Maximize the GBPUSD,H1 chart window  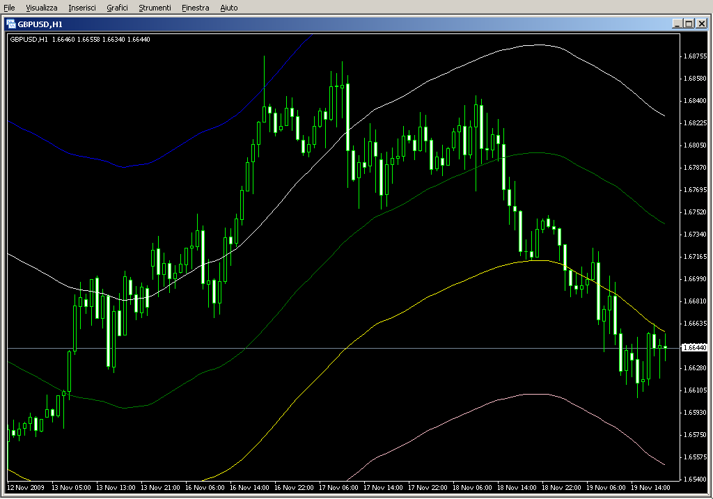689,24
